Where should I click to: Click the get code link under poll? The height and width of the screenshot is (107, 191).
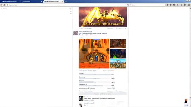[x=111, y=88]
